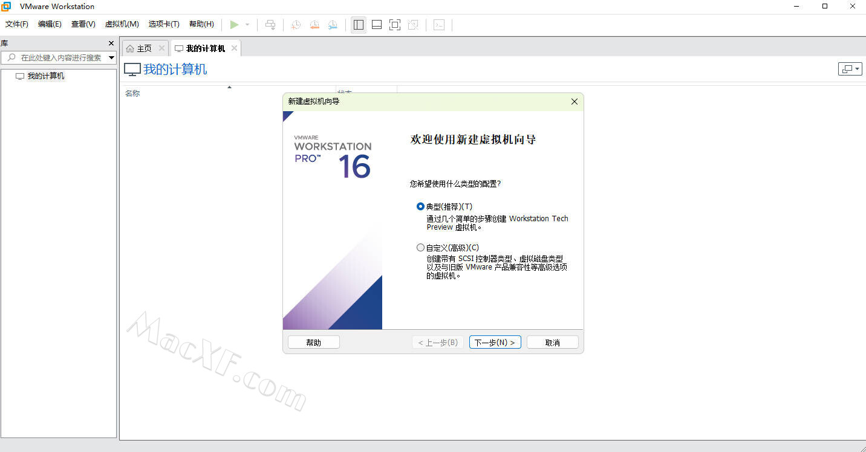Switch to the 主页 tab
Screen dimensions: 866x452
tap(144, 48)
